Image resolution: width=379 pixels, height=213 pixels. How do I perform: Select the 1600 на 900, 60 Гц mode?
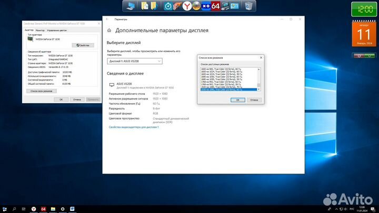click(x=228, y=69)
